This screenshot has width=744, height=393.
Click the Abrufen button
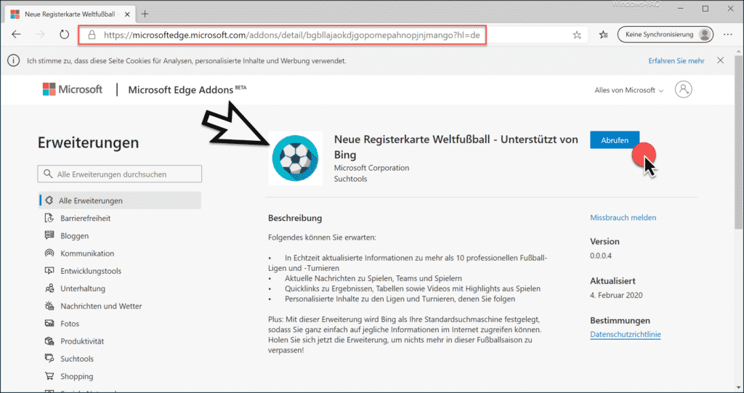[x=615, y=140]
